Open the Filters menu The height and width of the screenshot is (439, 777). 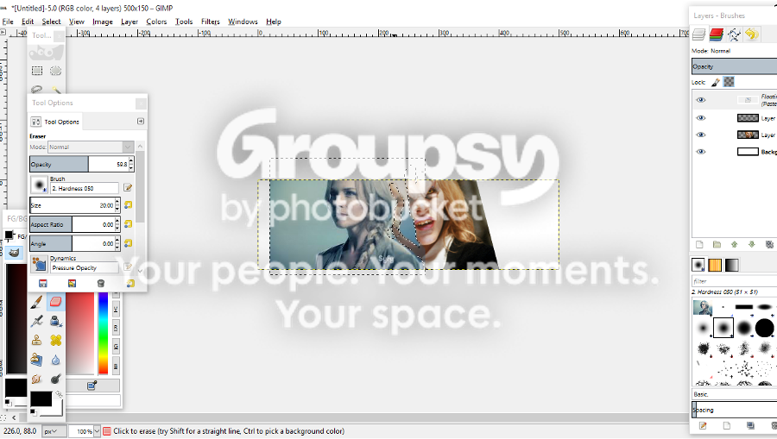coord(210,22)
